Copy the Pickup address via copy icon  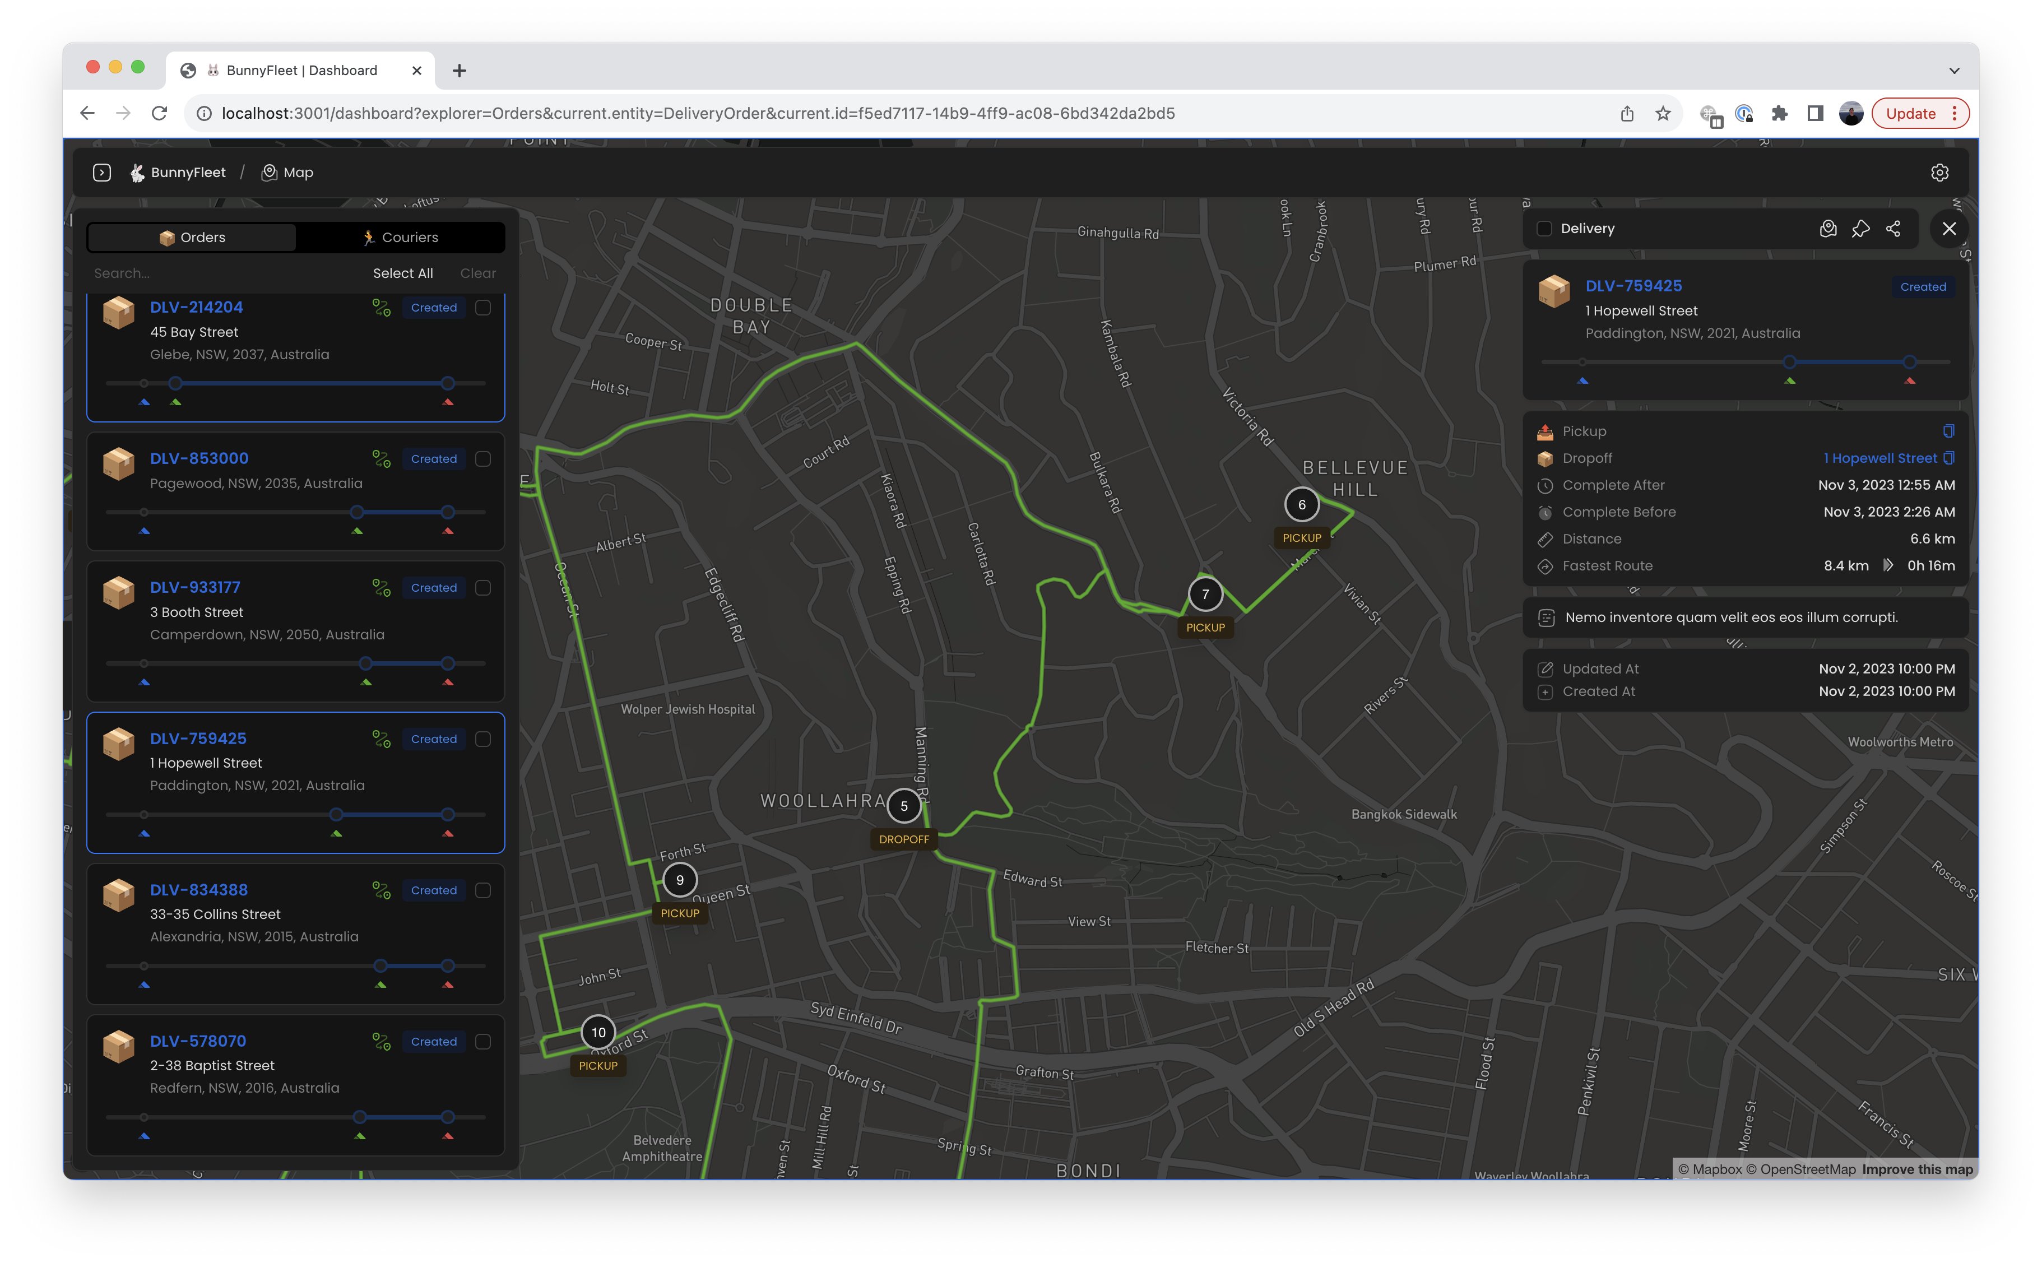[1948, 431]
